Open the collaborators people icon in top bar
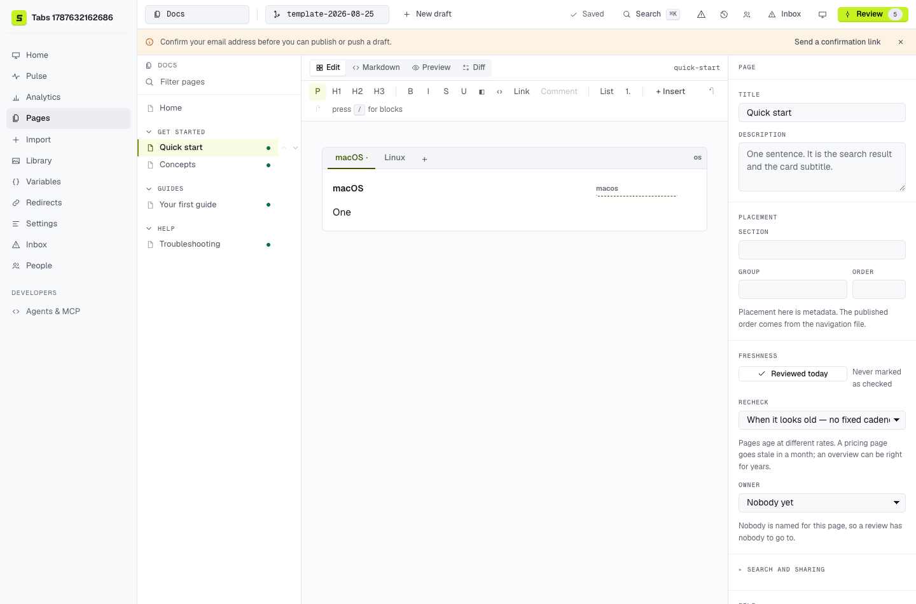 (x=747, y=14)
